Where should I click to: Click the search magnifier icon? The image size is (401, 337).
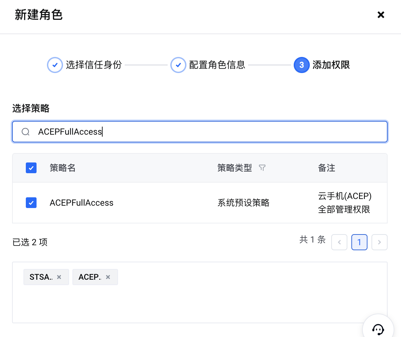click(25, 132)
